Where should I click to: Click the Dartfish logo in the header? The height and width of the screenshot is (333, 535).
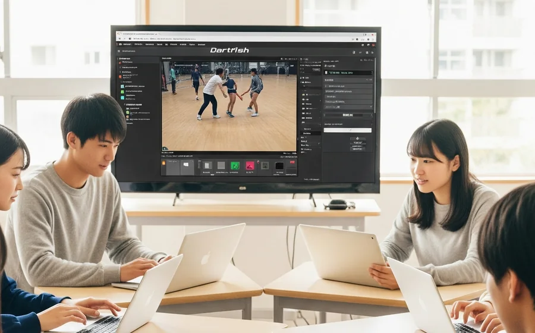[229, 50]
